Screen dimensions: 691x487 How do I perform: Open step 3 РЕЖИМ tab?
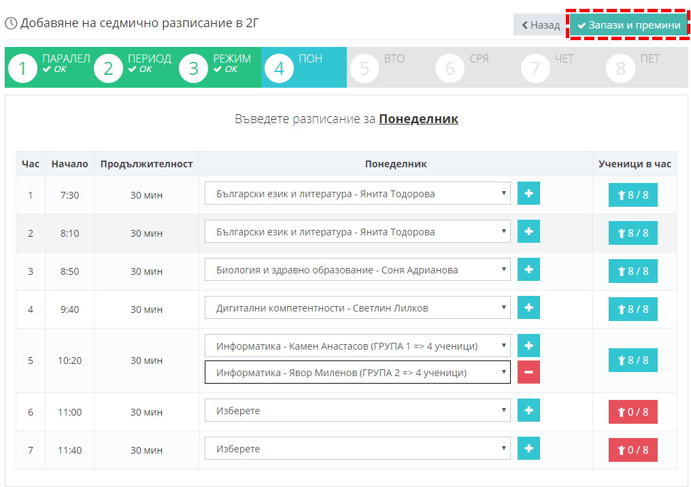218,67
